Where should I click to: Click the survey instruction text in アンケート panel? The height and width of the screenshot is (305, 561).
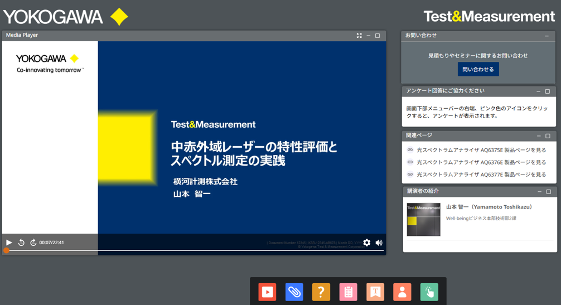coord(477,112)
